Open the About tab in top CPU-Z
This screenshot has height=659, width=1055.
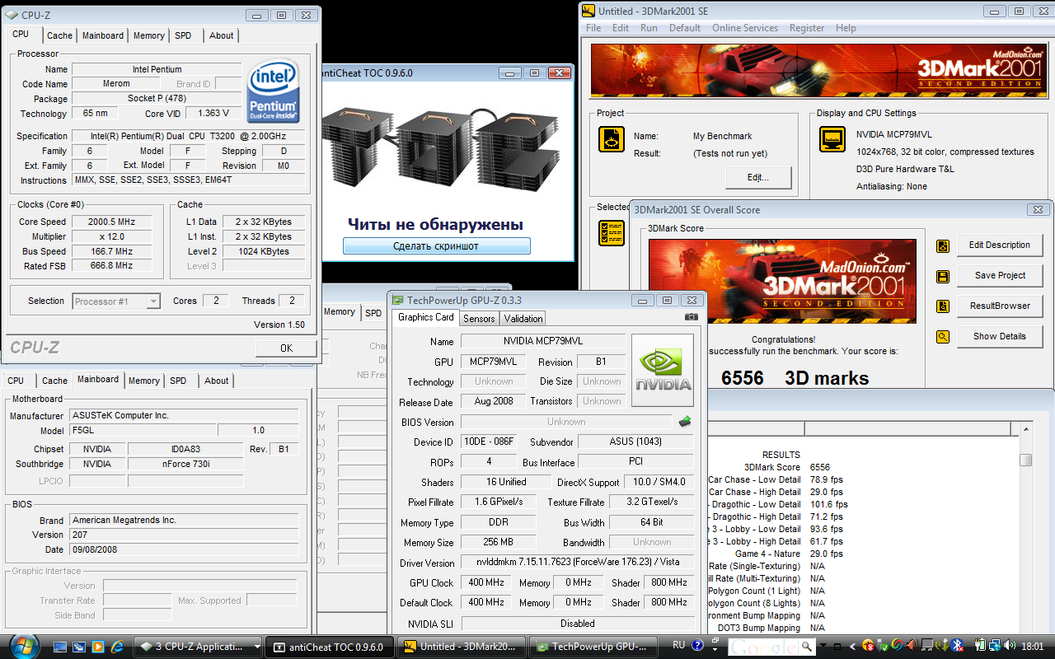click(221, 35)
